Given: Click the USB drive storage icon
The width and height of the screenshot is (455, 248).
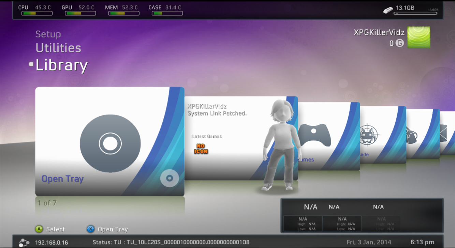Looking at the screenshot, I should [x=388, y=10].
